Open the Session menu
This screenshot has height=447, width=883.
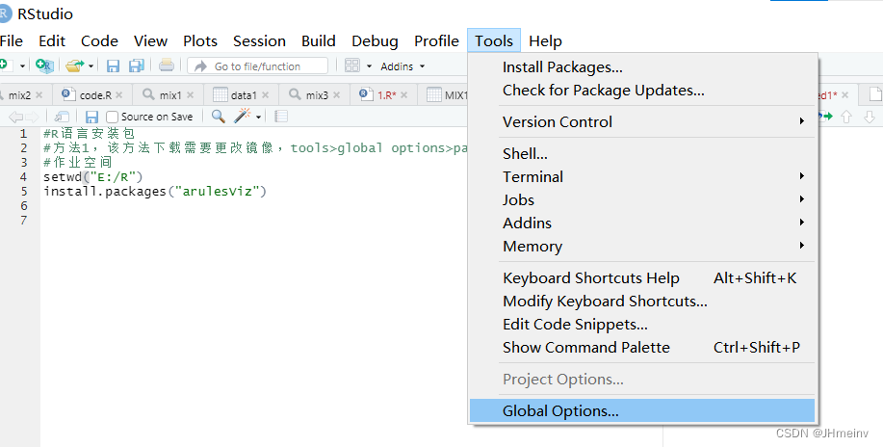[259, 40]
